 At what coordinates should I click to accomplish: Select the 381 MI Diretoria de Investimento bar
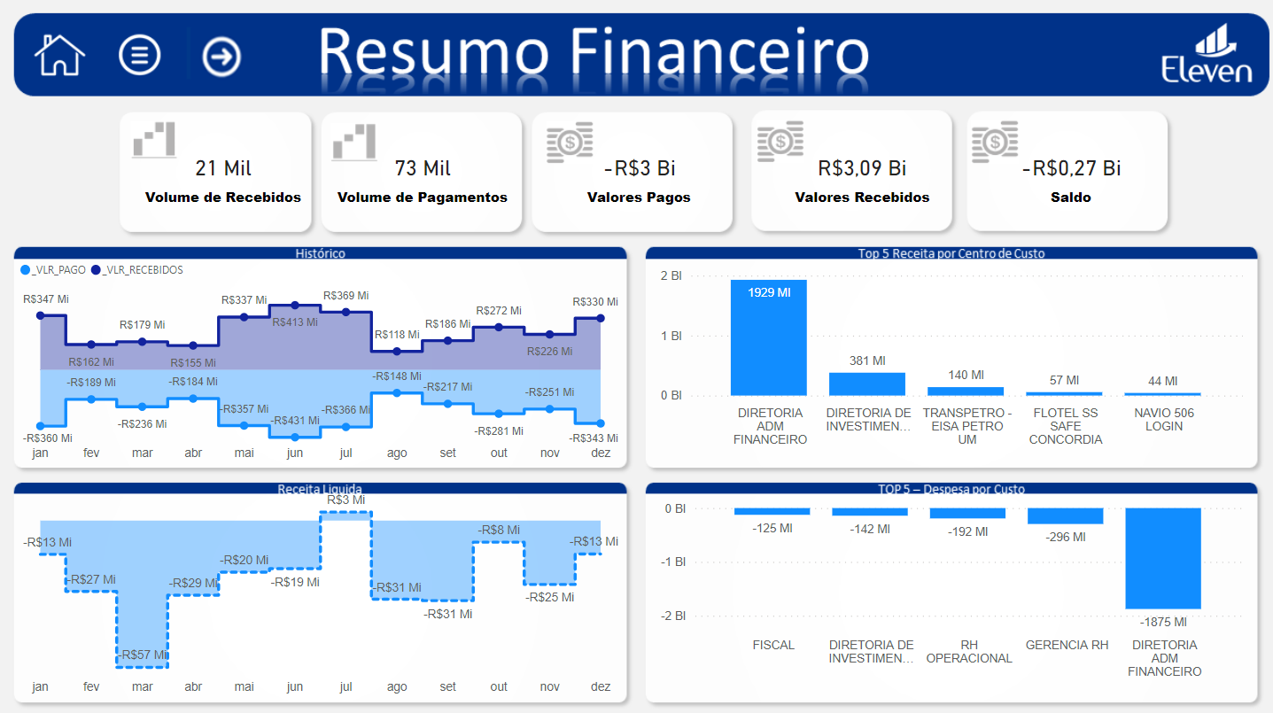coord(866,384)
